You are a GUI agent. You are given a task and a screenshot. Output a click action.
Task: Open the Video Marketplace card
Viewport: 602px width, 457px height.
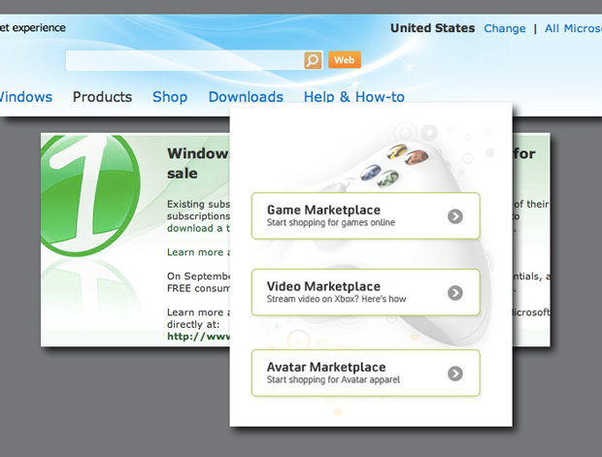pos(365,292)
